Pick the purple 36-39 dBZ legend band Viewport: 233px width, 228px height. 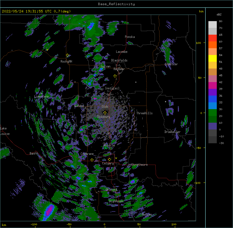tap(212, 92)
